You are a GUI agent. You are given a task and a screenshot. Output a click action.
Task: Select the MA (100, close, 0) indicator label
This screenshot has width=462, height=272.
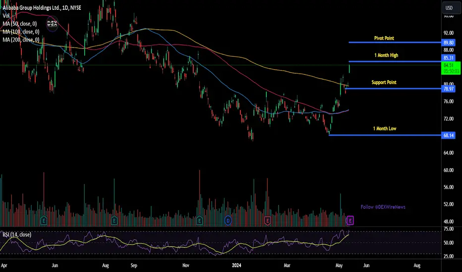(21, 32)
